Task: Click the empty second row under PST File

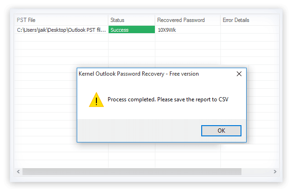Action: point(61,37)
